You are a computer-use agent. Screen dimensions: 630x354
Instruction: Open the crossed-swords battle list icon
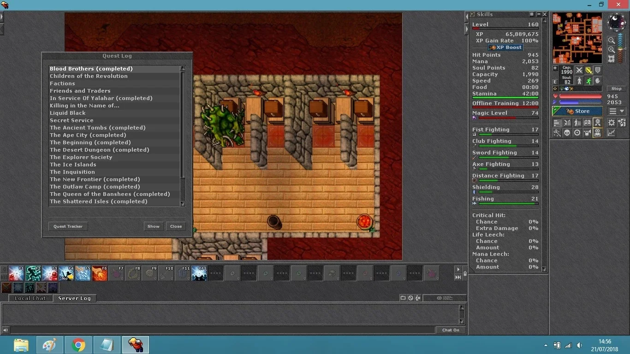[567, 123]
